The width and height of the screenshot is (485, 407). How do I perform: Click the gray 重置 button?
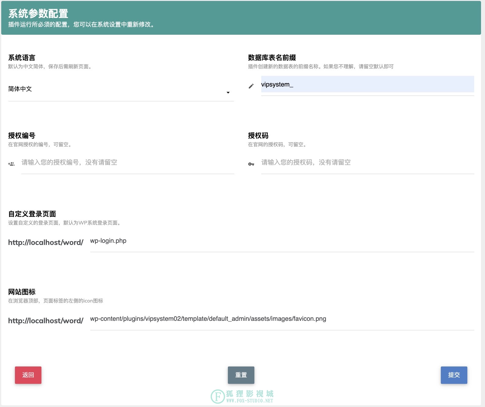[241, 375]
